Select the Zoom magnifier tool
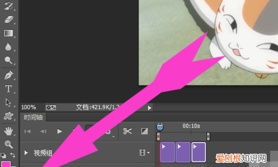 8,144
